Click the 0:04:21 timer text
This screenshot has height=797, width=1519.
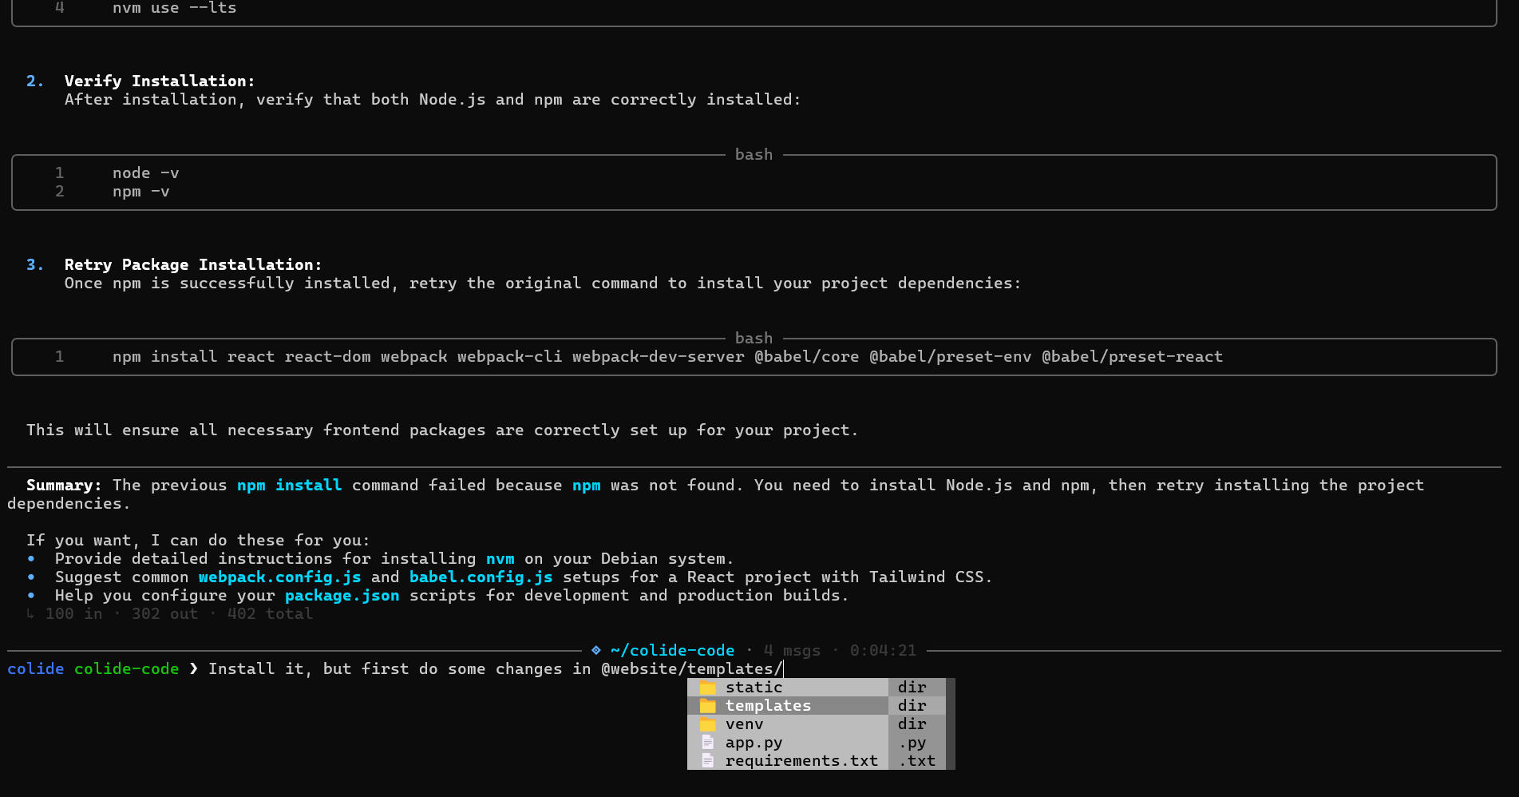(883, 650)
